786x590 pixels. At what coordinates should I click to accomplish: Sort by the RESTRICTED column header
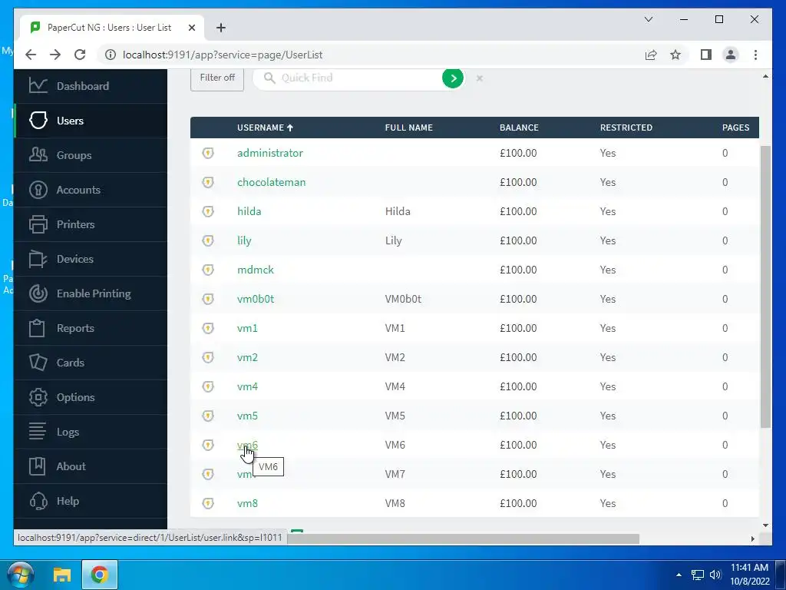626,128
